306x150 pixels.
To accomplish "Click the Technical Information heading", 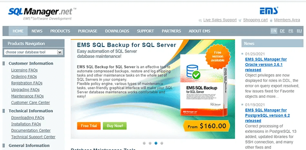I will click(31, 111).
